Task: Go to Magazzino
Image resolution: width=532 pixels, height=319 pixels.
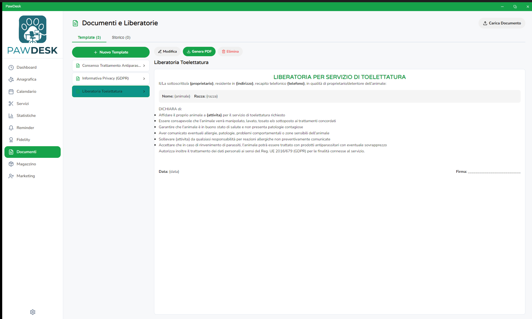Action: [32, 164]
